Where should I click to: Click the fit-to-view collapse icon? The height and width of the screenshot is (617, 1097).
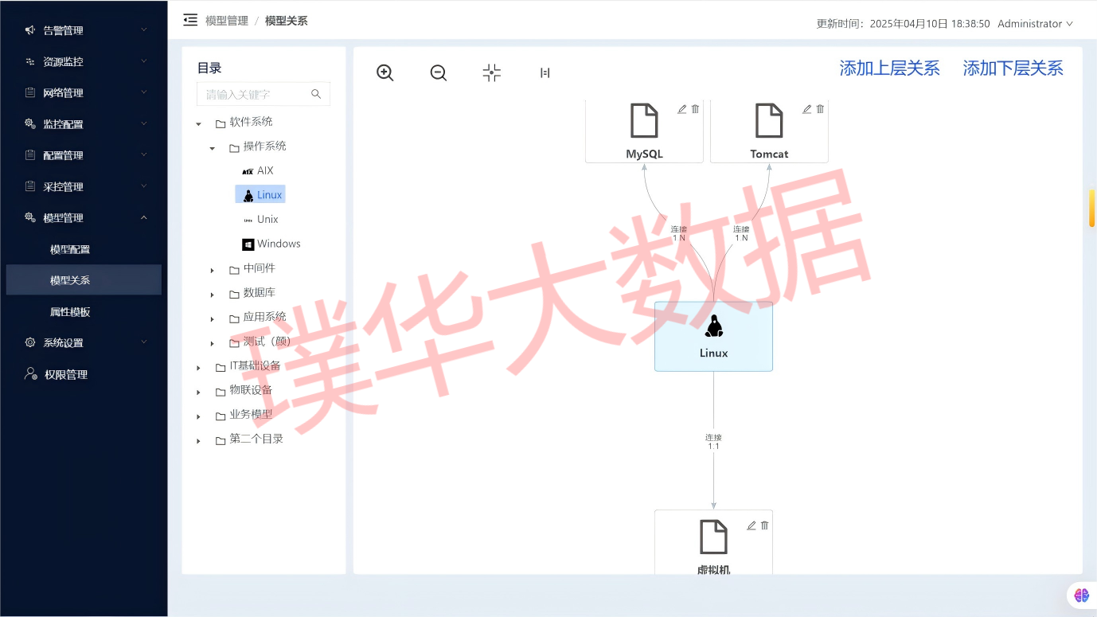(x=491, y=72)
